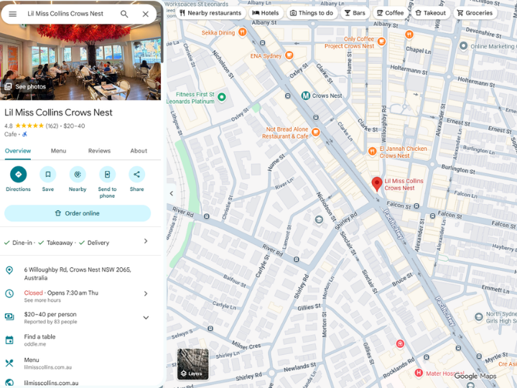Expand Dine-in Takeaway Delivery options

point(145,241)
